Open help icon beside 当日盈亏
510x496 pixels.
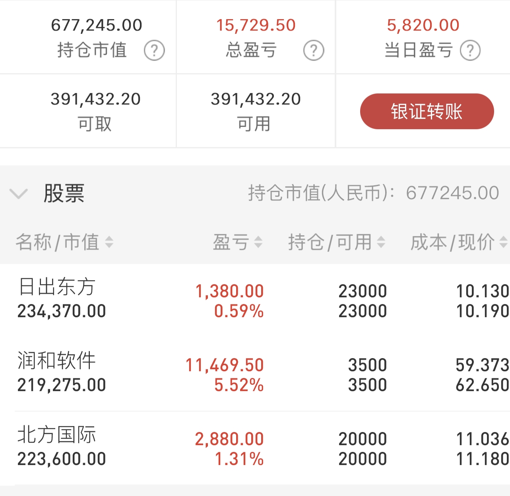[470, 50]
